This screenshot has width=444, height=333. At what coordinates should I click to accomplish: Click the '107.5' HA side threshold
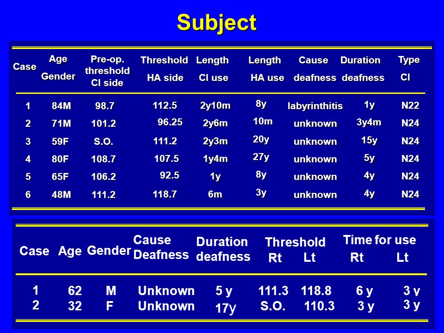point(166,159)
